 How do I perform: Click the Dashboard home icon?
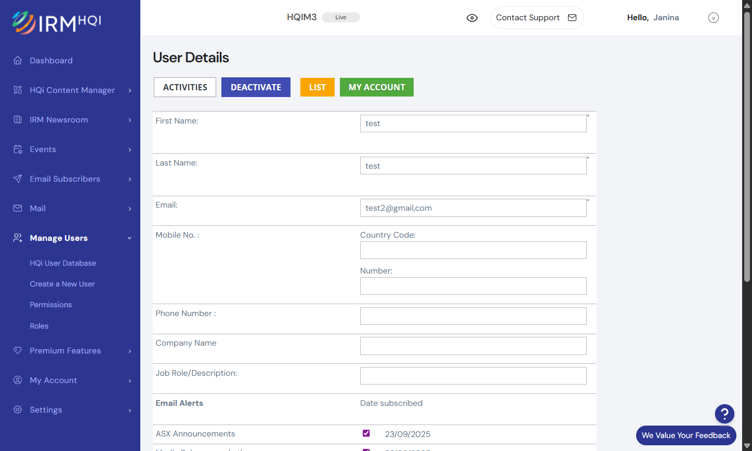(x=18, y=60)
